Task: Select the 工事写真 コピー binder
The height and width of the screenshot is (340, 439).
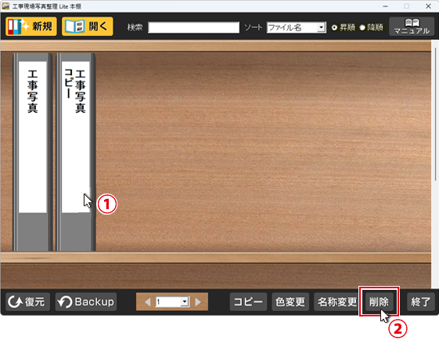Action: pos(76,151)
